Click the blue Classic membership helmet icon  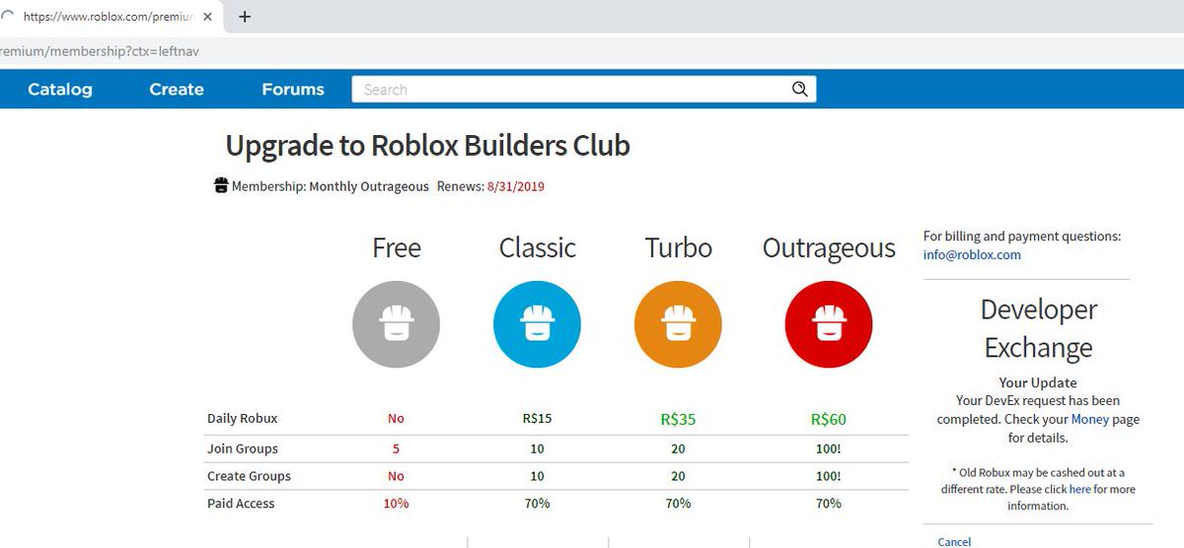point(537,324)
